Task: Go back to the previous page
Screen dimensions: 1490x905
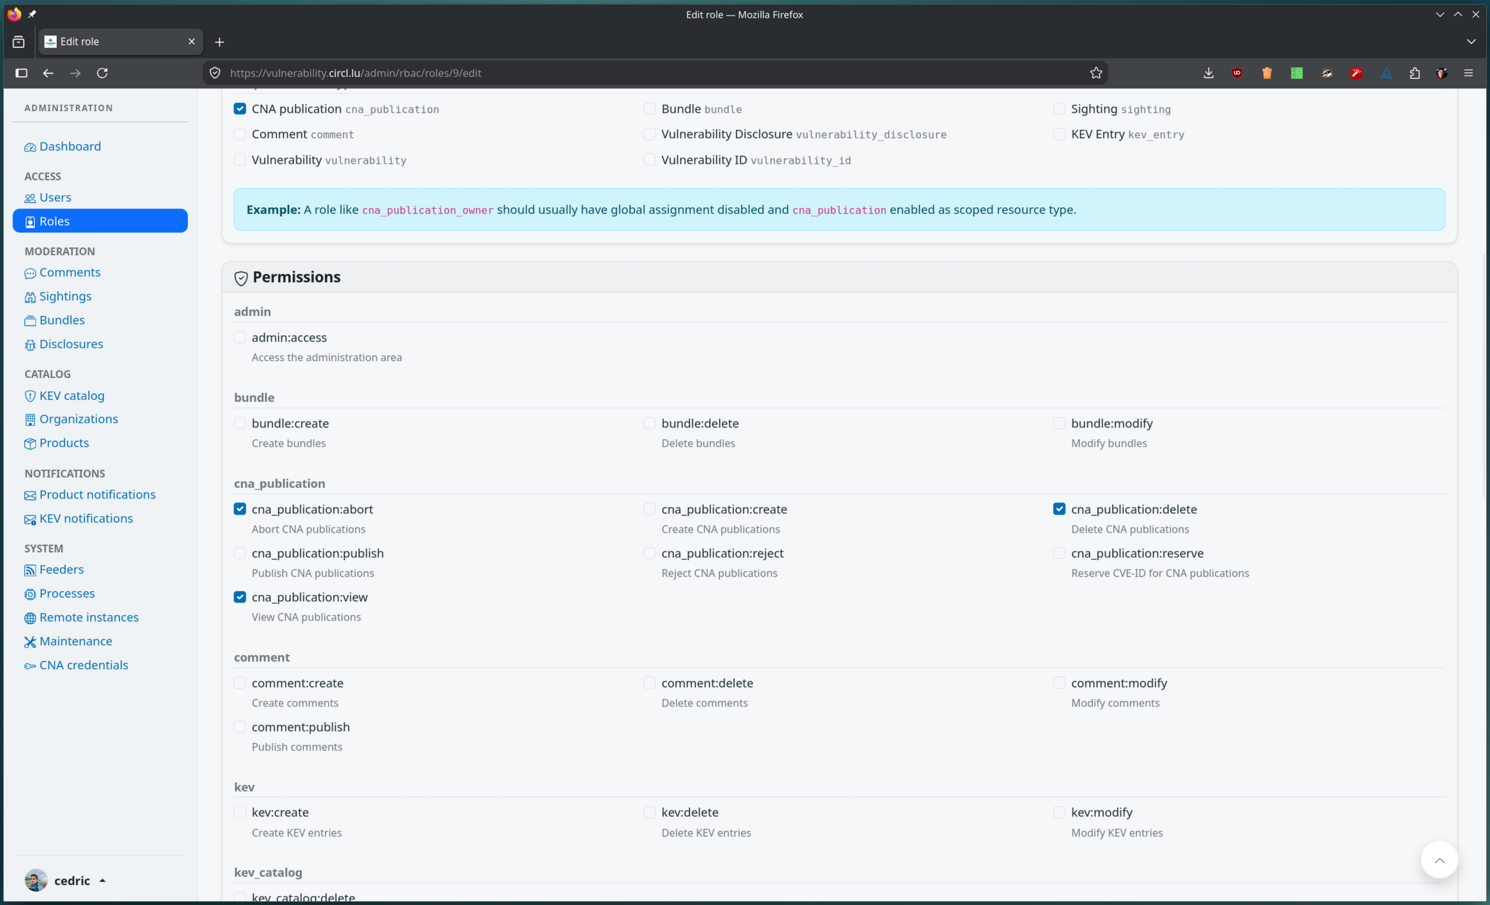Action: coord(48,73)
